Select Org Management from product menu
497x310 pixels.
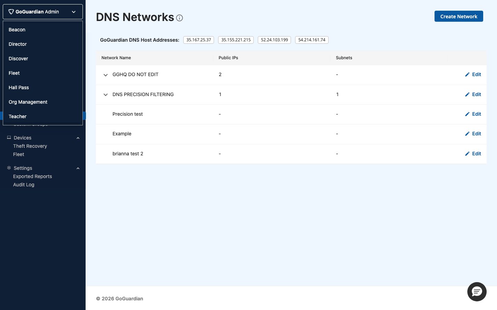(x=43, y=102)
